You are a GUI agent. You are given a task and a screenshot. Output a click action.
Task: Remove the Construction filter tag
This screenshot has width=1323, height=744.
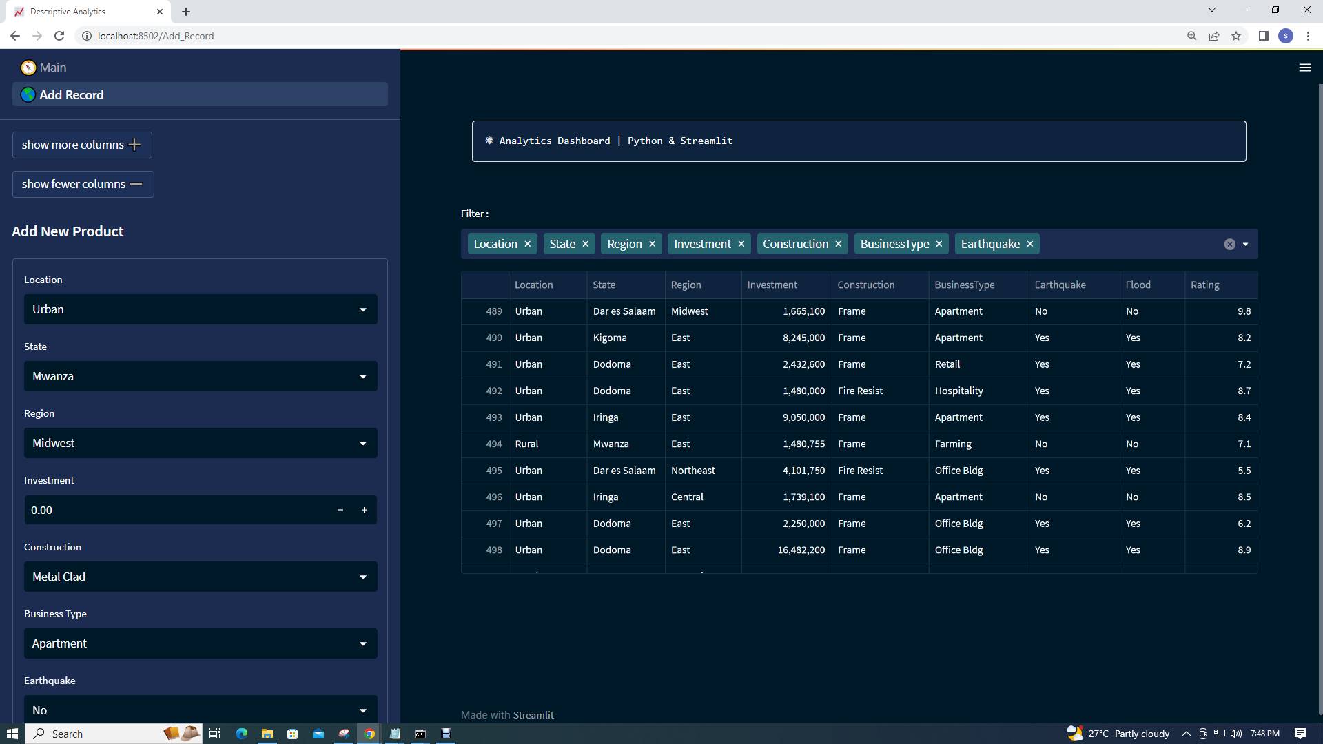pos(838,244)
